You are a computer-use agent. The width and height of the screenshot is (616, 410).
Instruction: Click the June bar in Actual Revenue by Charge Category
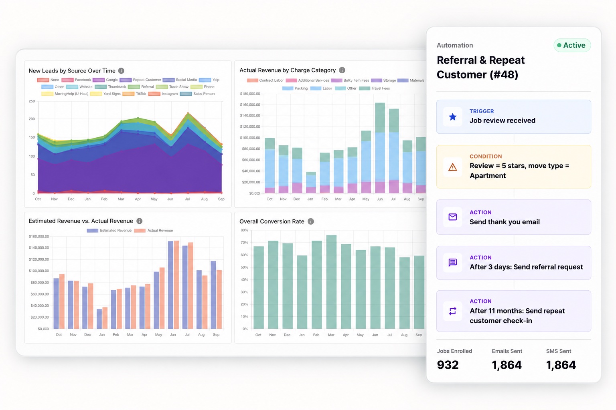pos(380,148)
